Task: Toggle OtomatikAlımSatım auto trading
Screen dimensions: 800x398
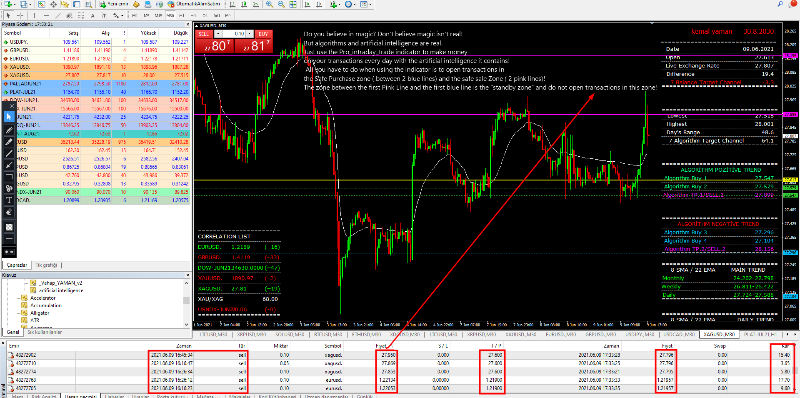Action: (194, 4)
